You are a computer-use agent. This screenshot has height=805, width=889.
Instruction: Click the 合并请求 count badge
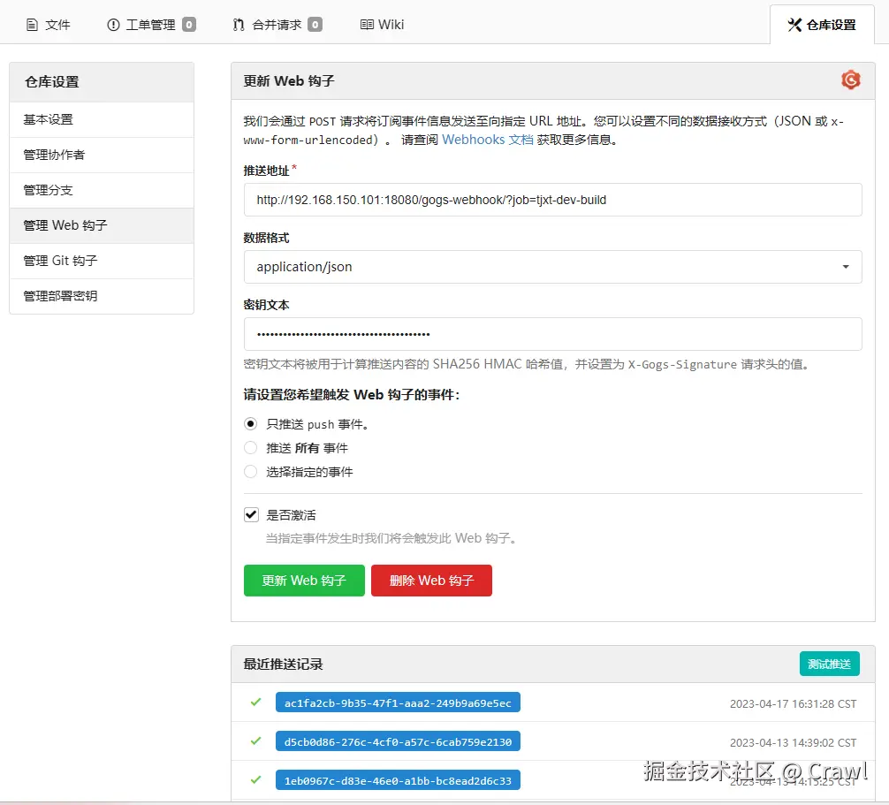[315, 25]
